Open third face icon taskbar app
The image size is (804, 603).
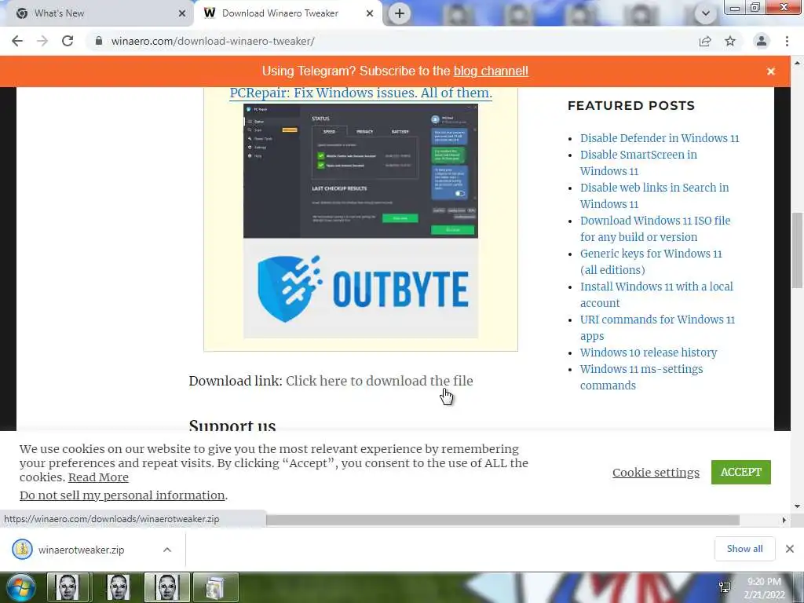(x=167, y=587)
